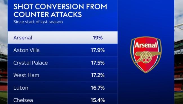Click the 17.5% conversion figure
183x104 pixels.
tap(98, 63)
